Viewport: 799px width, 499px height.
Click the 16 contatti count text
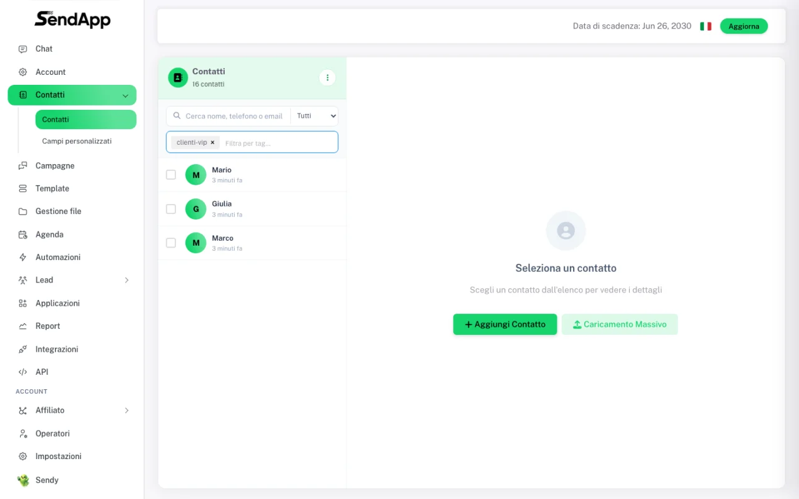point(208,84)
